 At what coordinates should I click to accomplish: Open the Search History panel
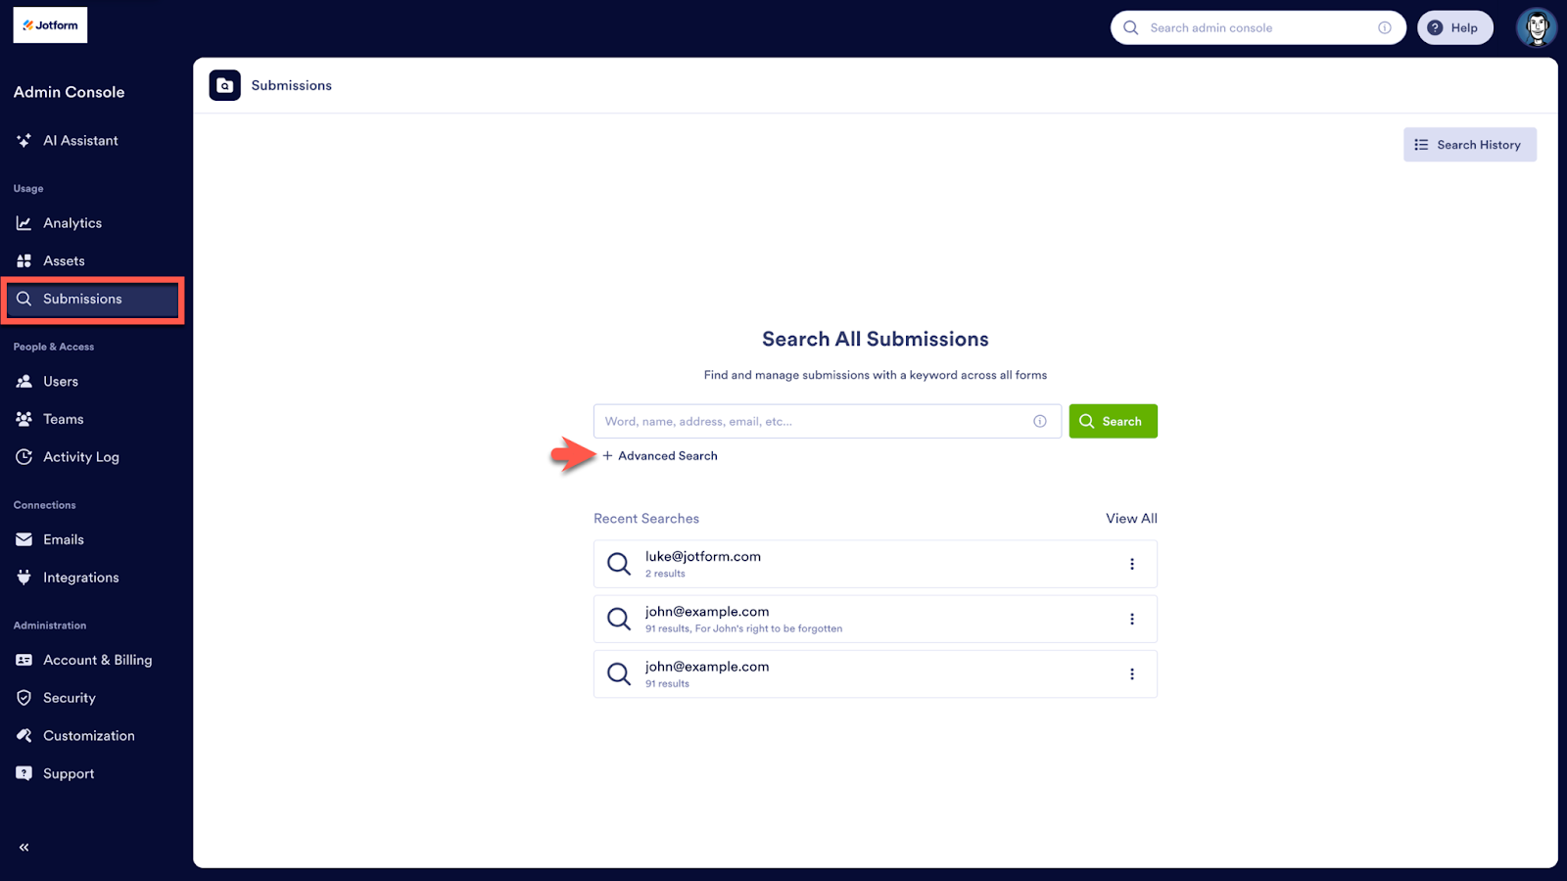point(1469,144)
